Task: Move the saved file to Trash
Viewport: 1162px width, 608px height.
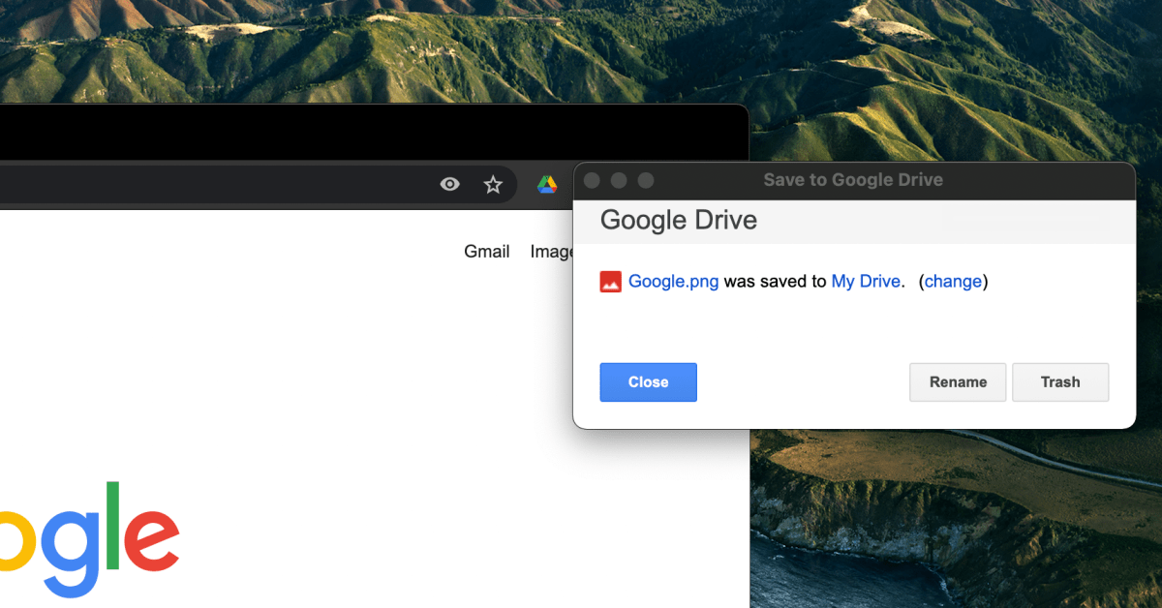Action: (x=1059, y=381)
